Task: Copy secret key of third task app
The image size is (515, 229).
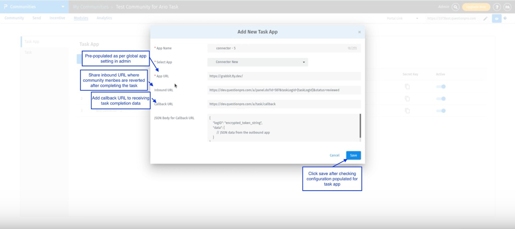Action: click(x=407, y=111)
